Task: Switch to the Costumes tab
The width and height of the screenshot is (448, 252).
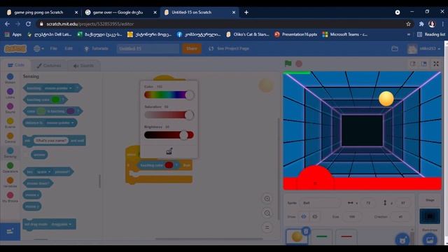Action: pos(49,66)
